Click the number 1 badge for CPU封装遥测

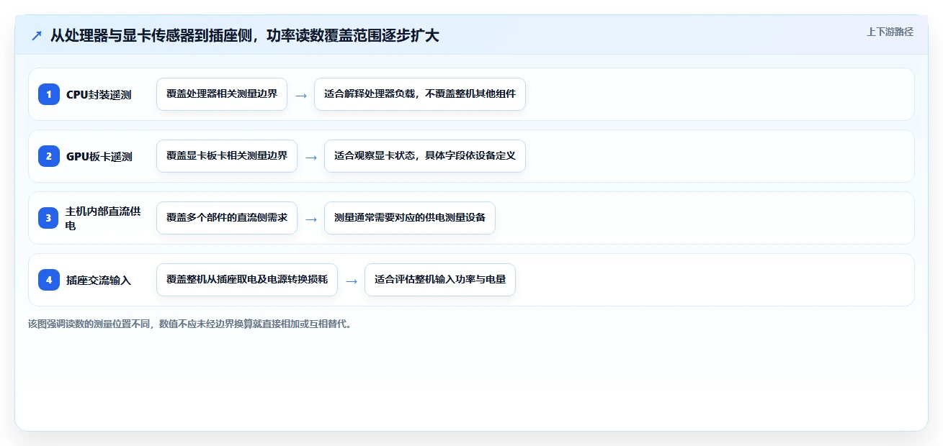tap(49, 94)
